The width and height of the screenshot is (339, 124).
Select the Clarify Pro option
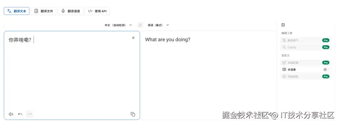click(x=306, y=47)
